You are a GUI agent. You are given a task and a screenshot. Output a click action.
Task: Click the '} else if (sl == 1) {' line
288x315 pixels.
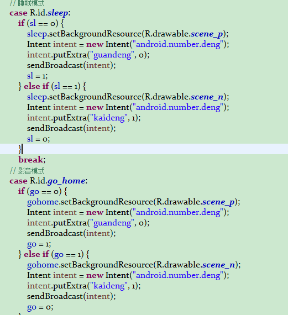(53, 86)
